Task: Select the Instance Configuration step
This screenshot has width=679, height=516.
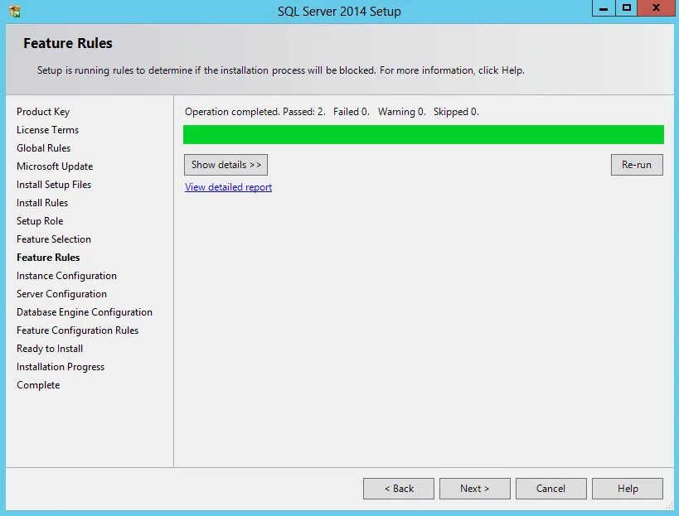Action: click(x=66, y=276)
